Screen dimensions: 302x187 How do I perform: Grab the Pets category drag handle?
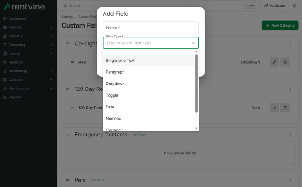[68, 180]
